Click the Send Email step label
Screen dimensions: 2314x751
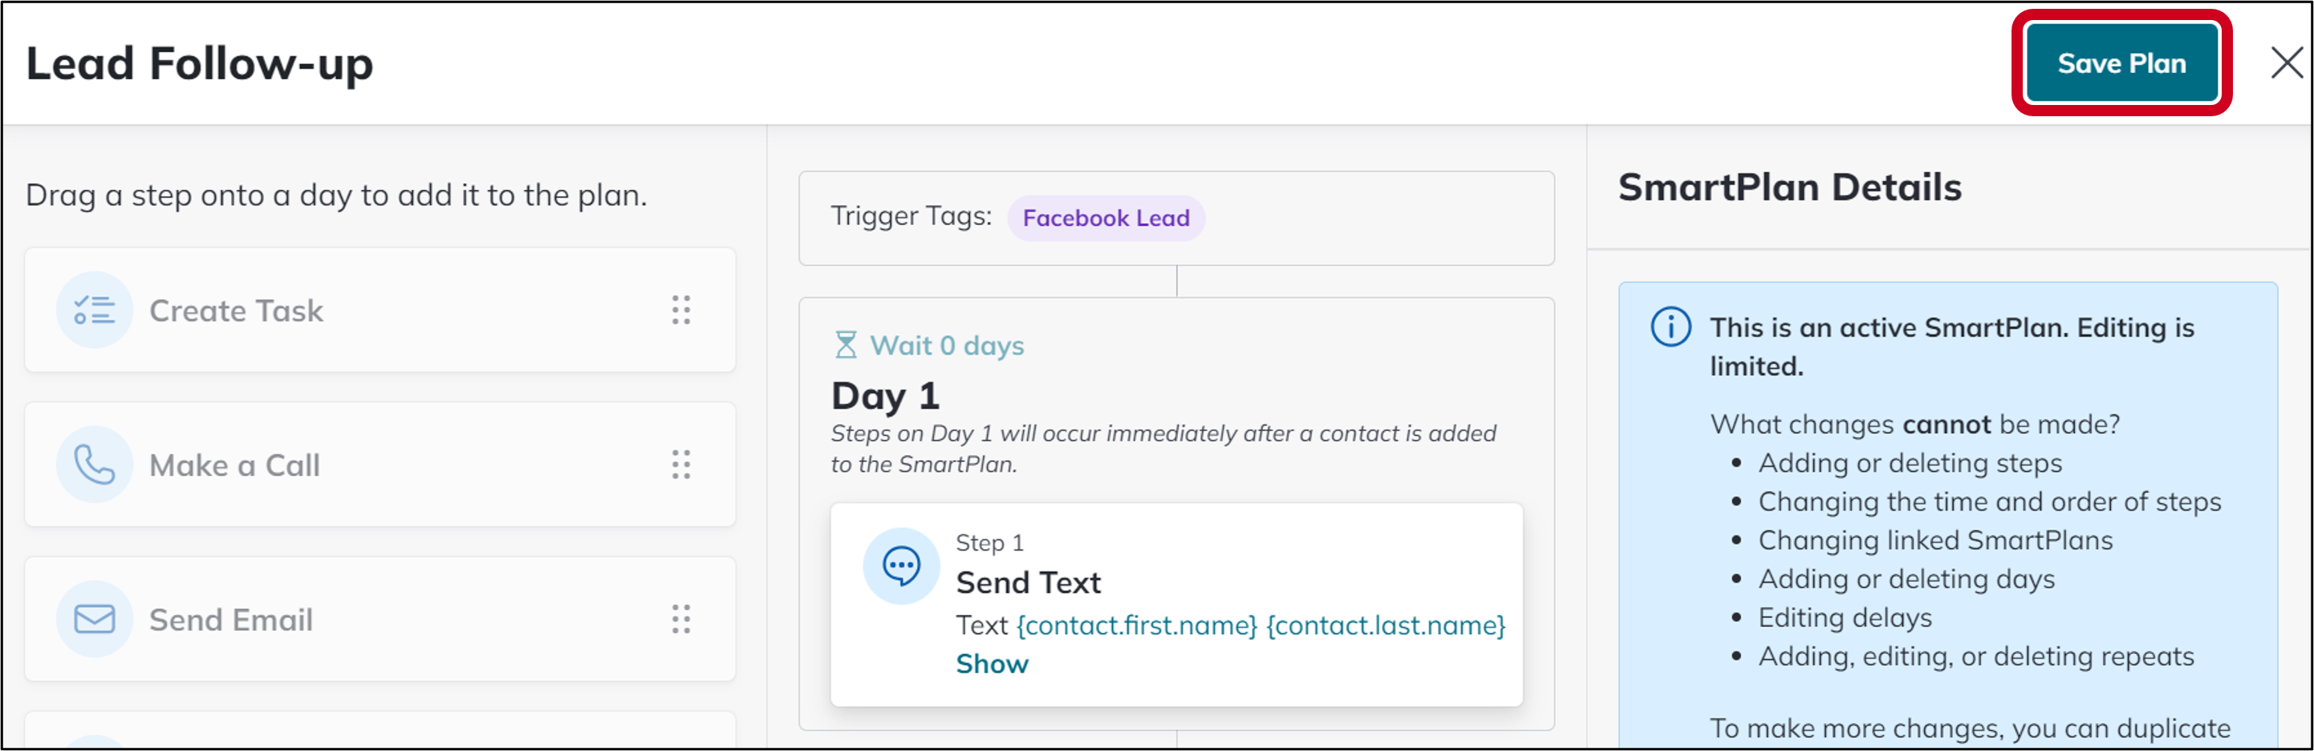(231, 619)
